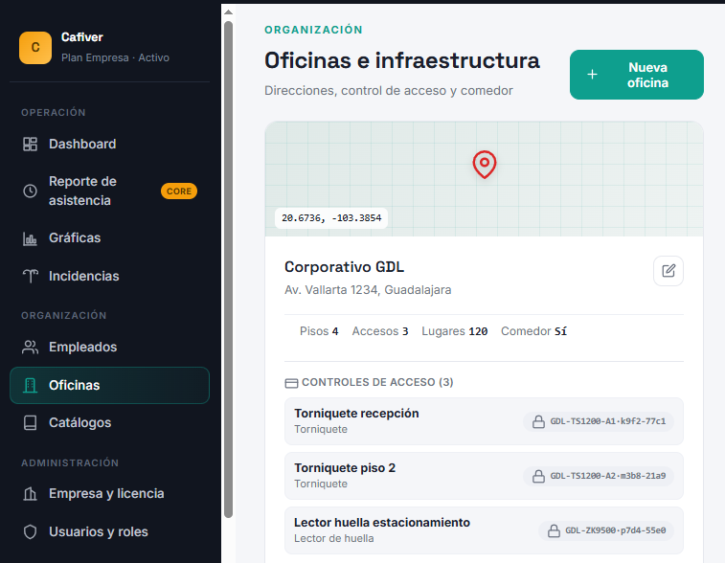Click the plus icon in Nueva oficina

point(592,75)
